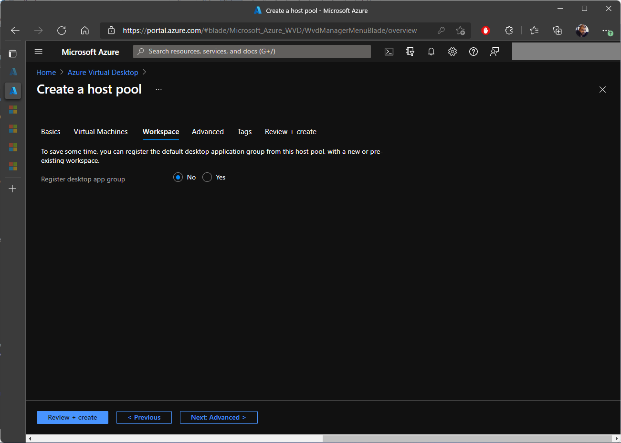Open saved passwords key icon in address bar
The width and height of the screenshot is (621, 443).
441,31
